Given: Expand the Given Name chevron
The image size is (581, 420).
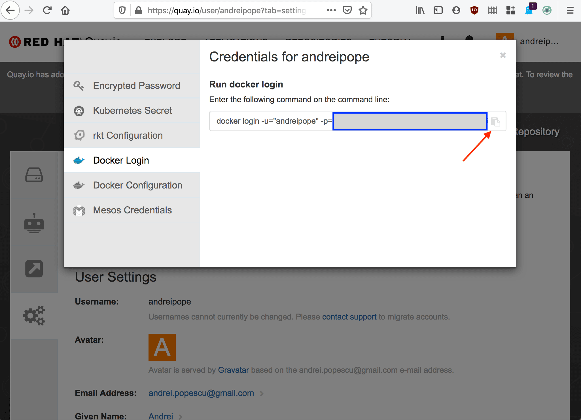Looking at the screenshot, I should pyautogui.click(x=181, y=417).
